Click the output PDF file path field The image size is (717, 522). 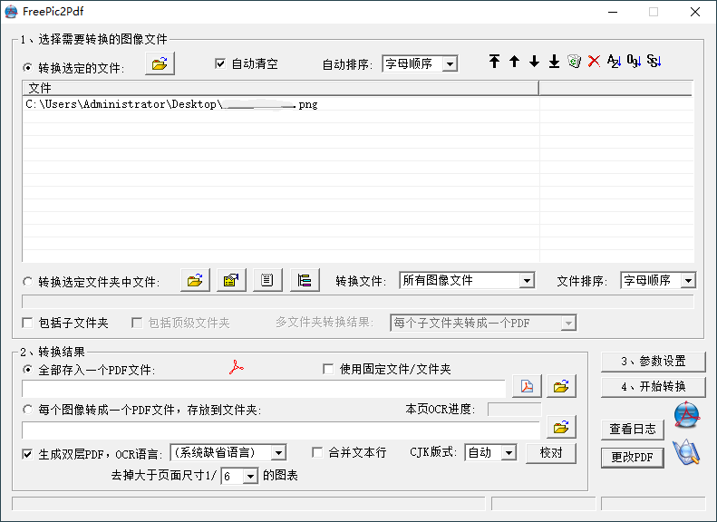coord(263,388)
